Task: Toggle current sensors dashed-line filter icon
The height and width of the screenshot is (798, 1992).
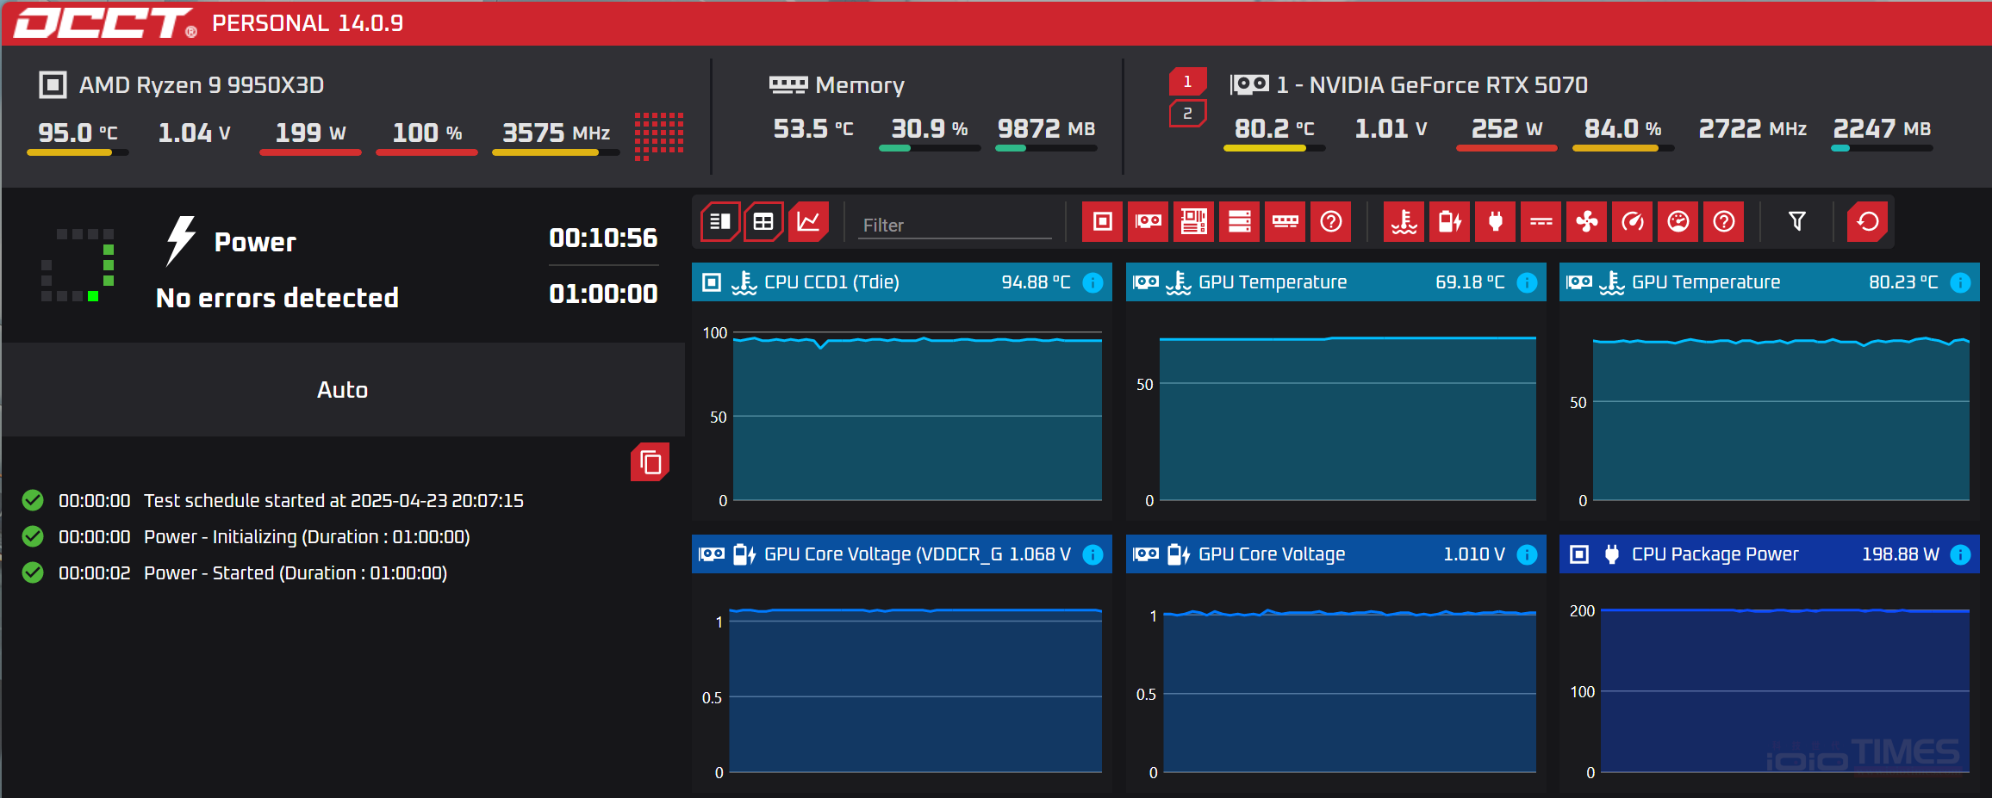Action: [x=1541, y=222]
